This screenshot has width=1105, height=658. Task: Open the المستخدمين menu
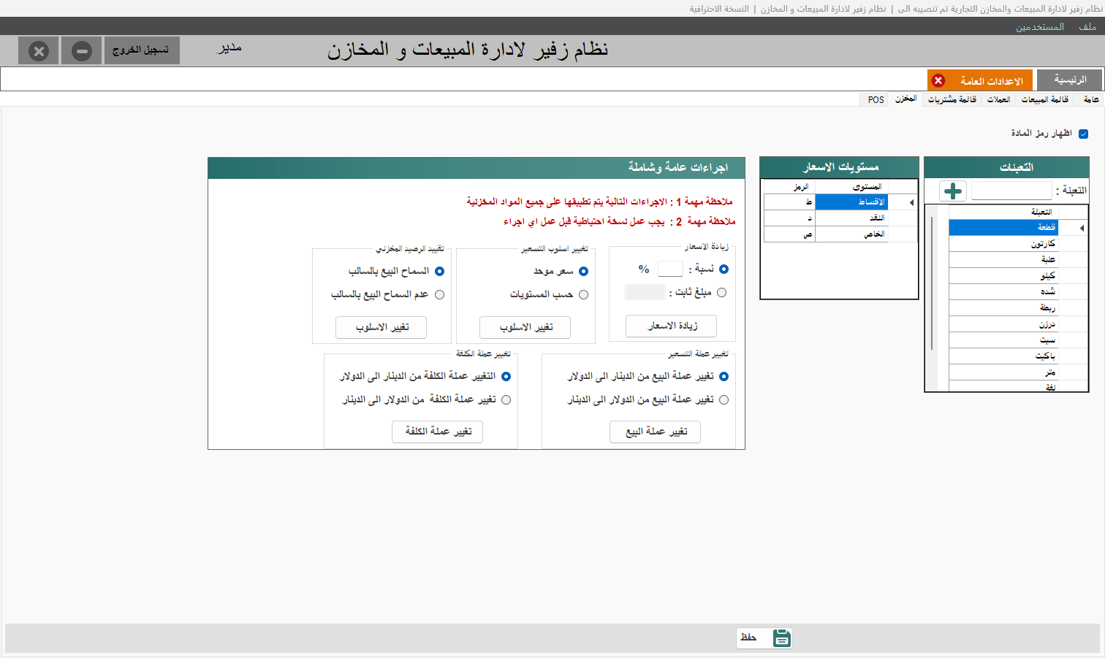point(1039,26)
